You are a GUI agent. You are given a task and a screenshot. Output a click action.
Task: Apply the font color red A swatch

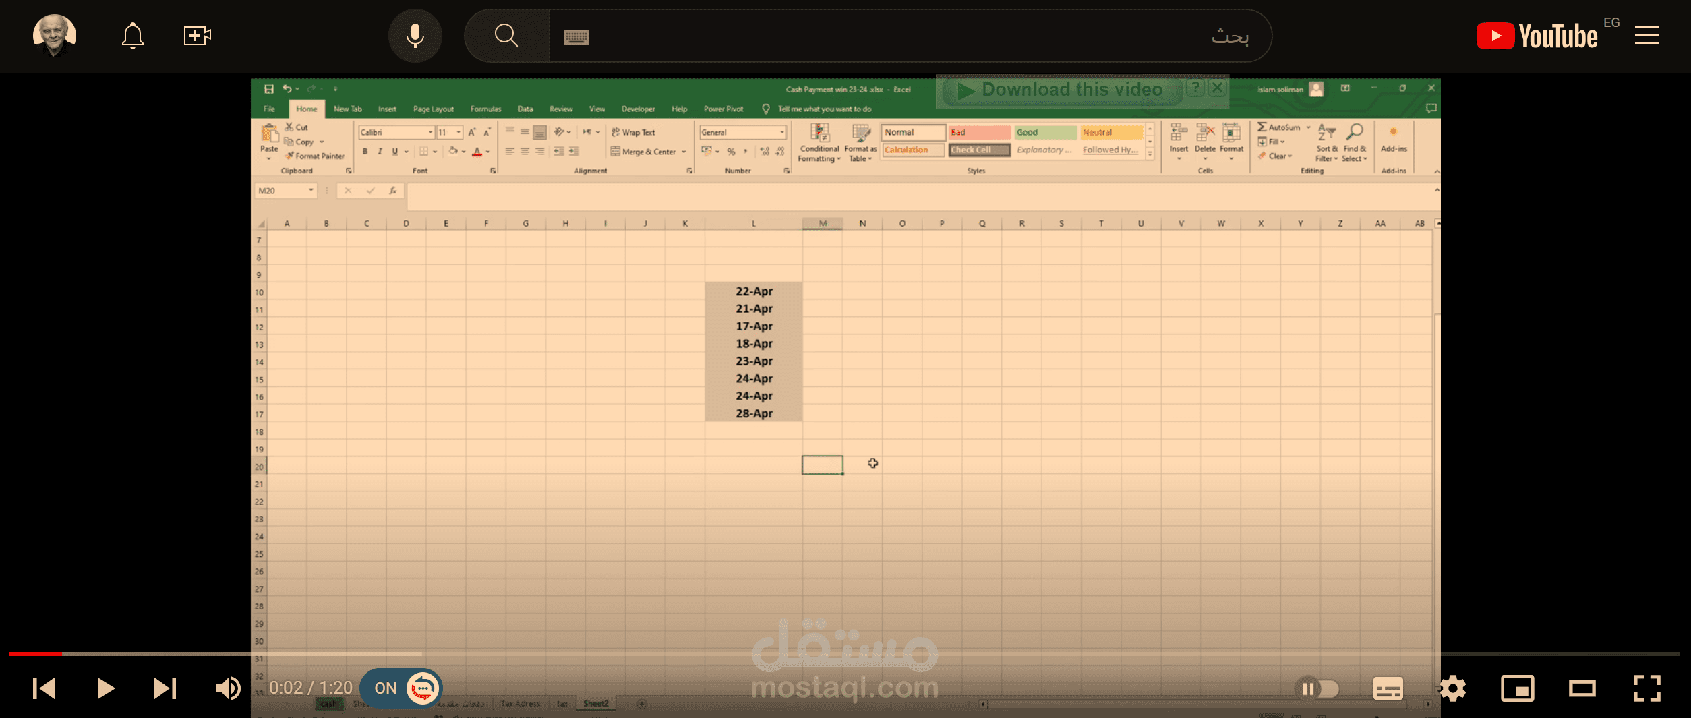477,152
